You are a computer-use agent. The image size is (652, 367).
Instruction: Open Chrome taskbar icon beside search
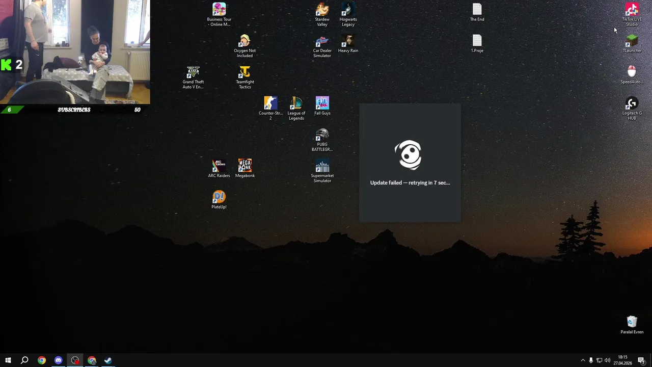[42, 360]
